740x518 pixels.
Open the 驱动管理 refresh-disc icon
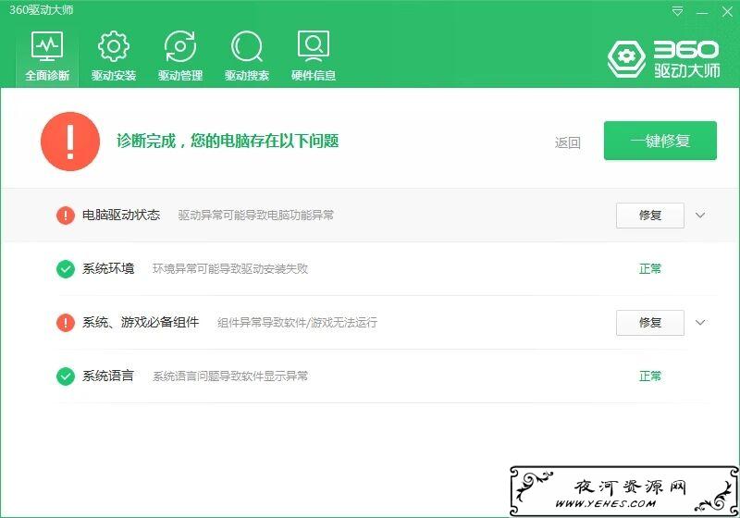179,46
